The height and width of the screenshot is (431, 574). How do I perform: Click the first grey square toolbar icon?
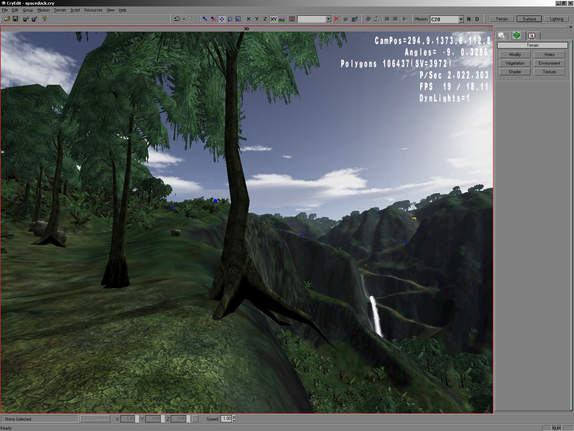pyautogui.click(x=387, y=19)
